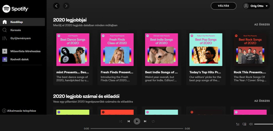The height and width of the screenshot is (131, 273).
Task: Skip to the previous track
Action: pyautogui.click(x=129, y=121)
